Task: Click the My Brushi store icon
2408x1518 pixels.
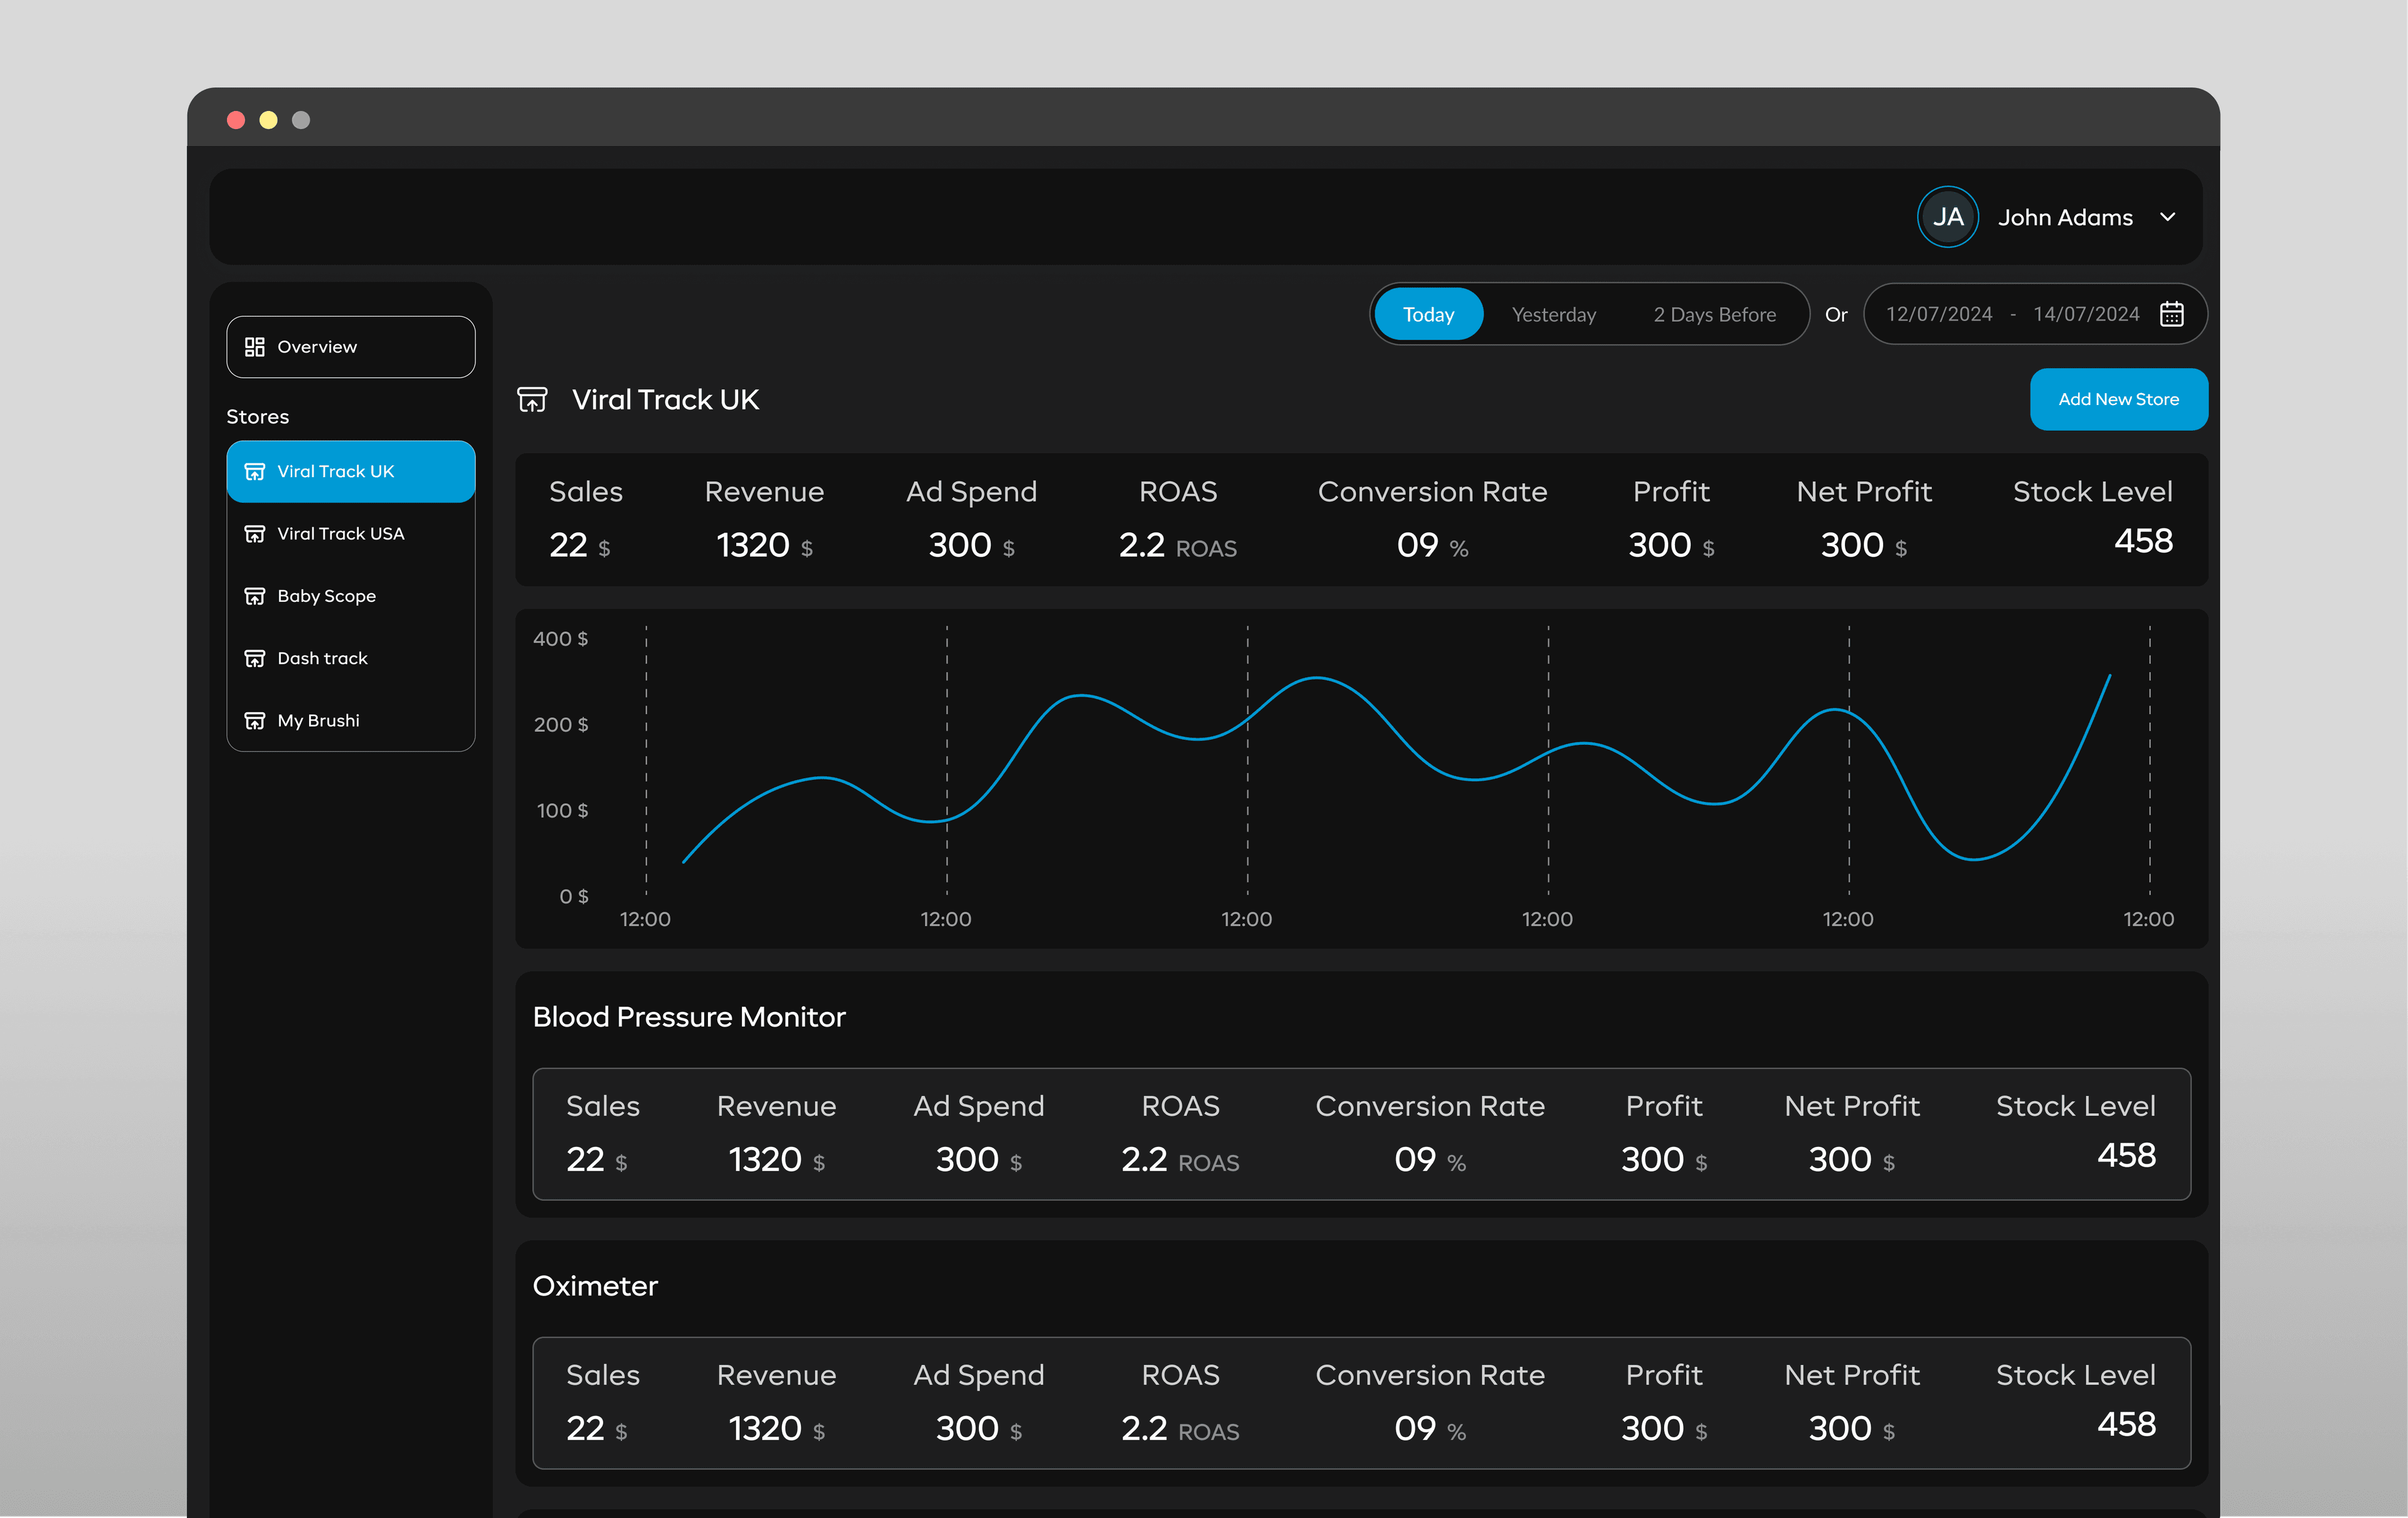Action: click(x=254, y=721)
